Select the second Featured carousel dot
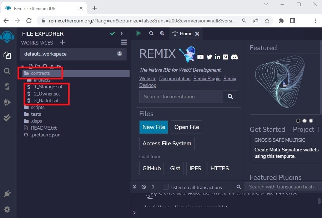The width and height of the screenshot is (322, 218). [305, 121]
